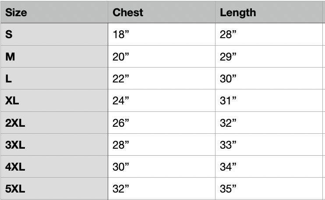The height and width of the screenshot is (200, 325).
Task: Select the 2XL size row label
Action: pyautogui.click(x=15, y=123)
